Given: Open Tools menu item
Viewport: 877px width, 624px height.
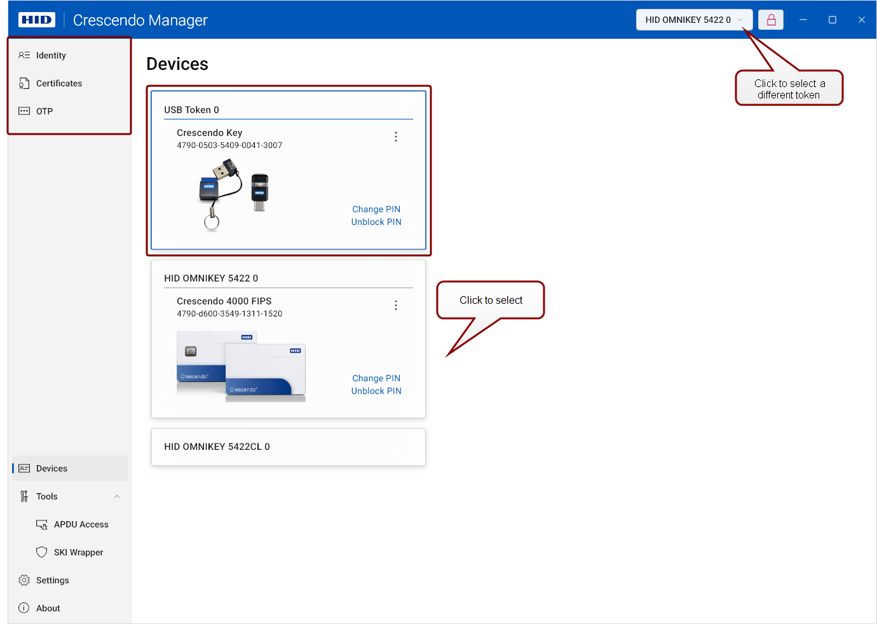Looking at the screenshot, I should [x=70, y=496].
